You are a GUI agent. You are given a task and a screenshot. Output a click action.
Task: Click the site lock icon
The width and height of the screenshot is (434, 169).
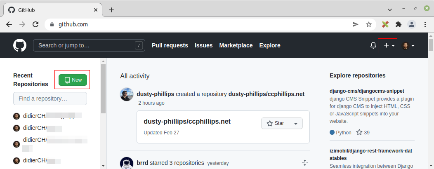click(x=52, y=24)
